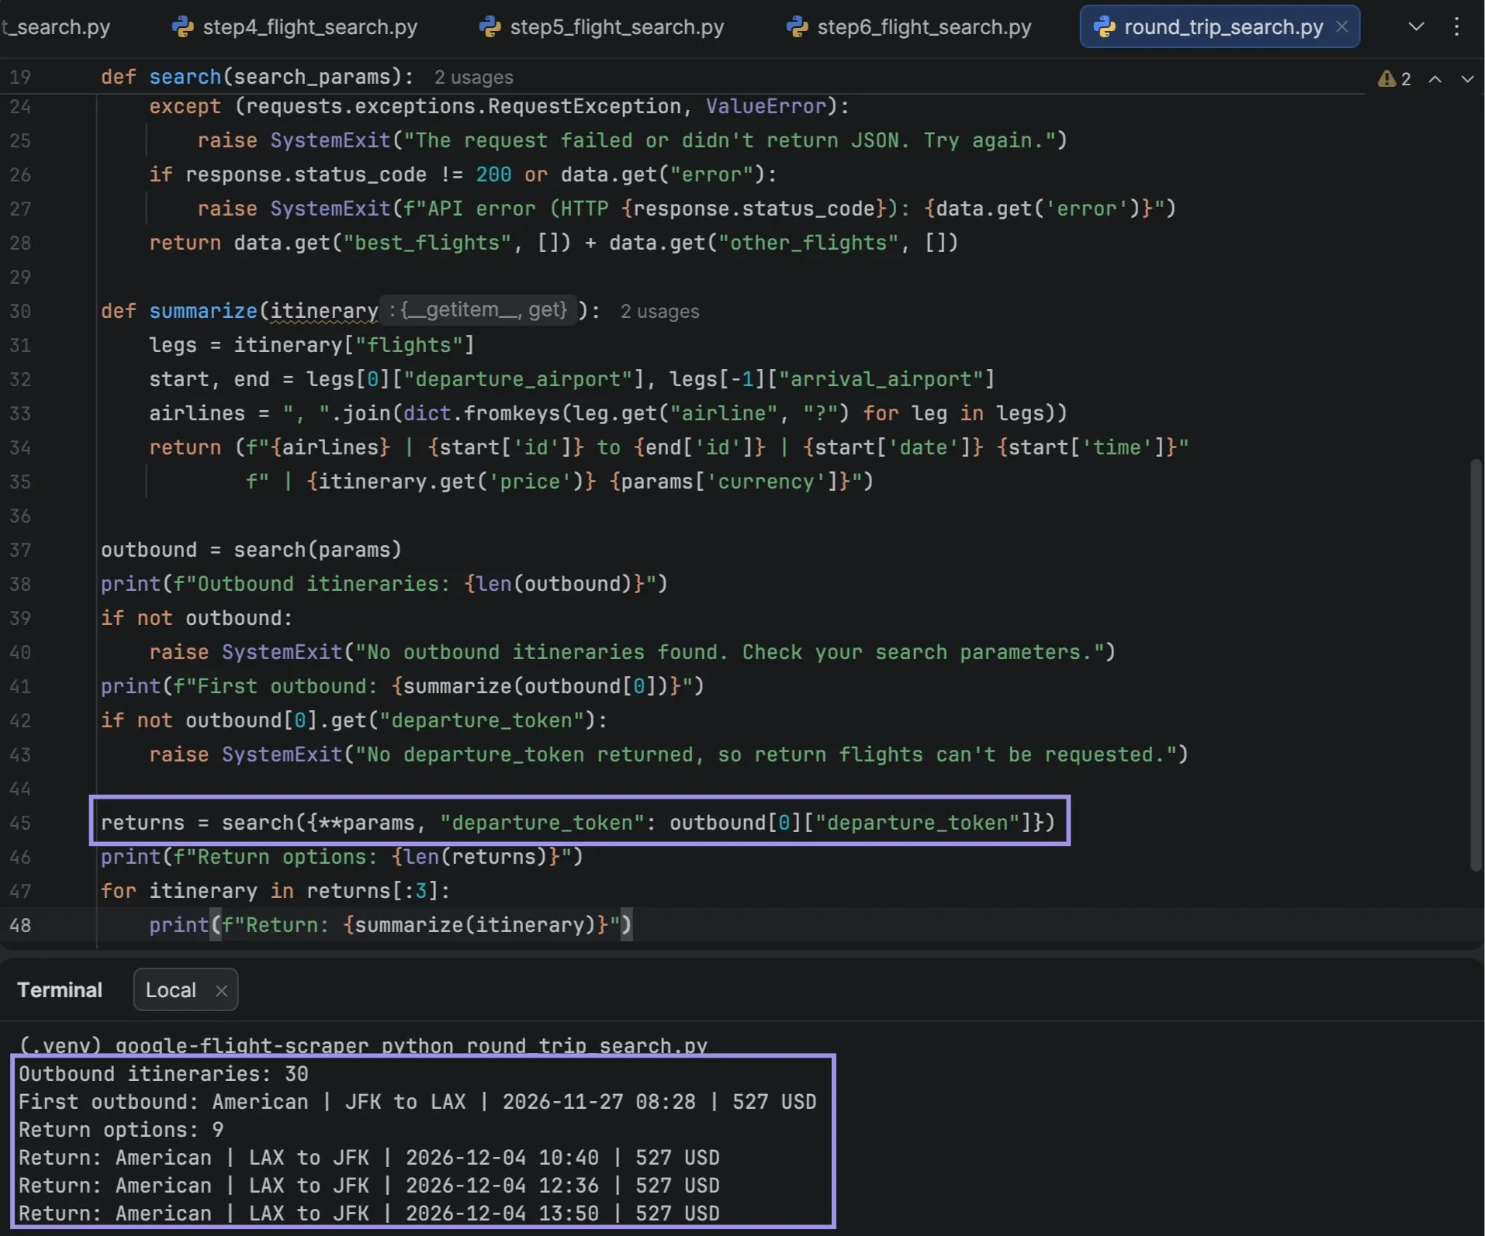Switch to the step6_flight_search.py tab

tap(909, 27)
